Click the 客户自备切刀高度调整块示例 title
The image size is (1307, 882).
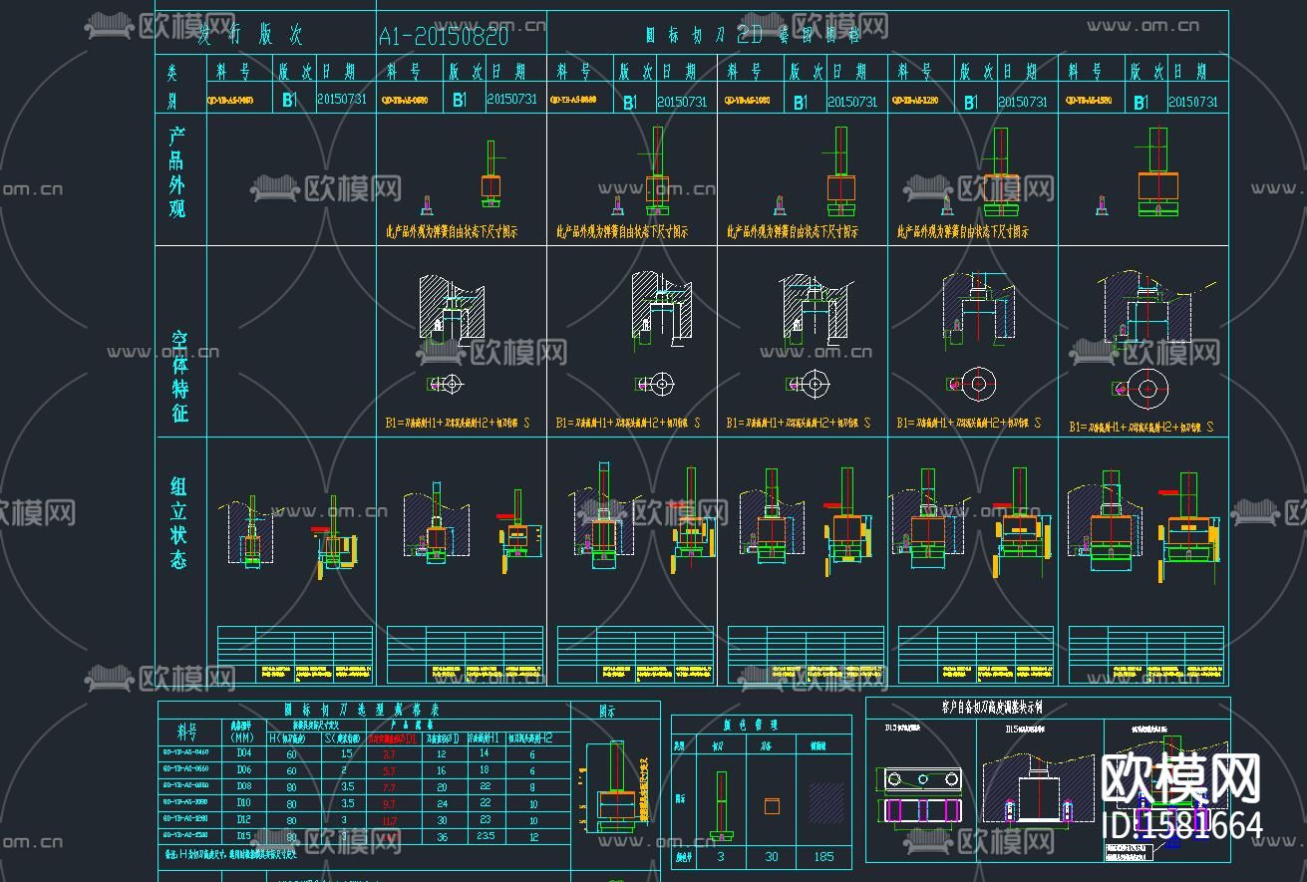click(x=991, y=707)
